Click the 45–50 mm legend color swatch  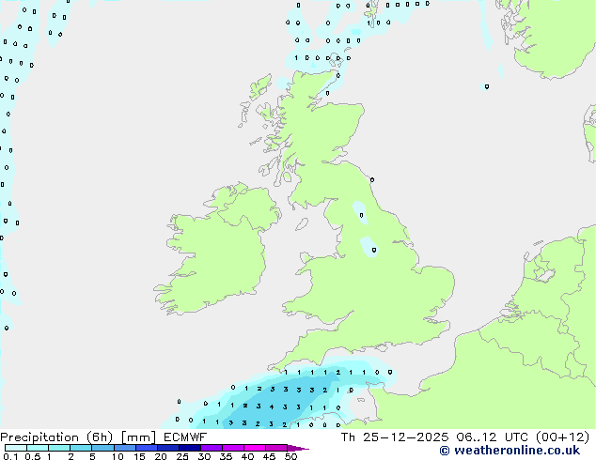click(x=276, y=448)
